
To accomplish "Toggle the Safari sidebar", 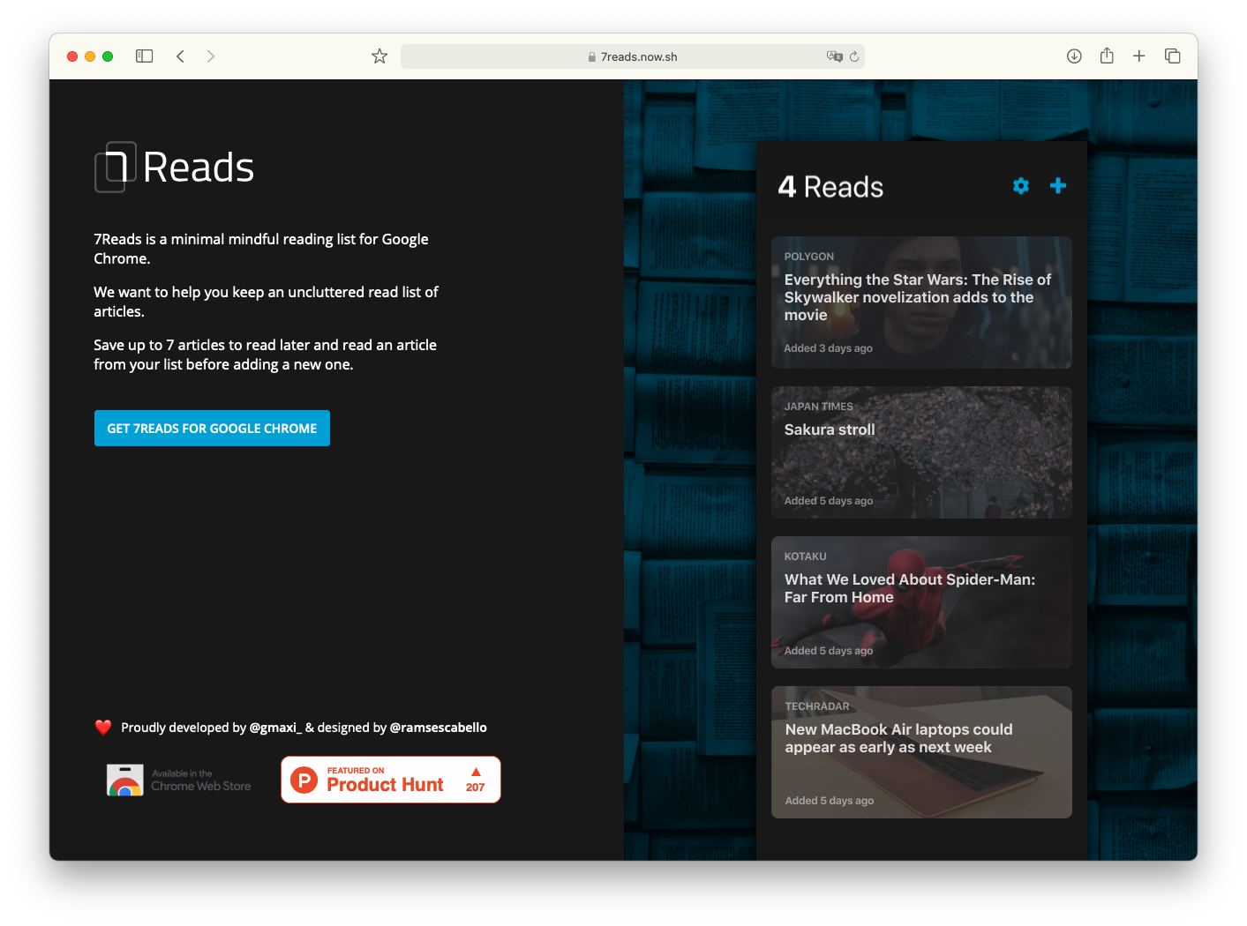I will [x=145, y=56].
